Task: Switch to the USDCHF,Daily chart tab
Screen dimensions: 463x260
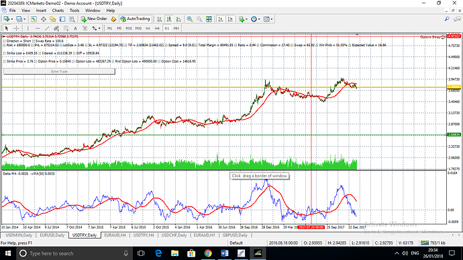Action: [x=174, y=235]
